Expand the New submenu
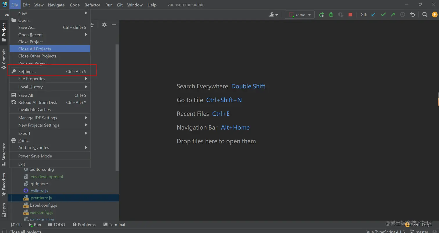This screenshot has height=233, width=439. point(50,13)
